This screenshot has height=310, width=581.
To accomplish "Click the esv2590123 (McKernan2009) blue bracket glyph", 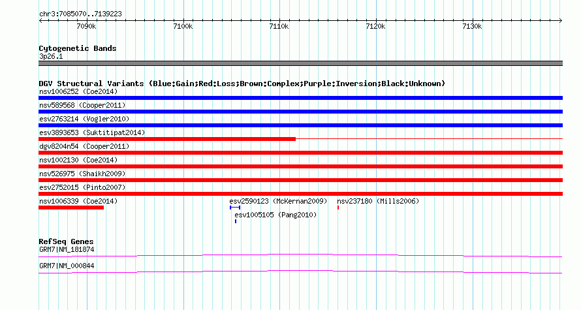I will click(x=235, y=208).
